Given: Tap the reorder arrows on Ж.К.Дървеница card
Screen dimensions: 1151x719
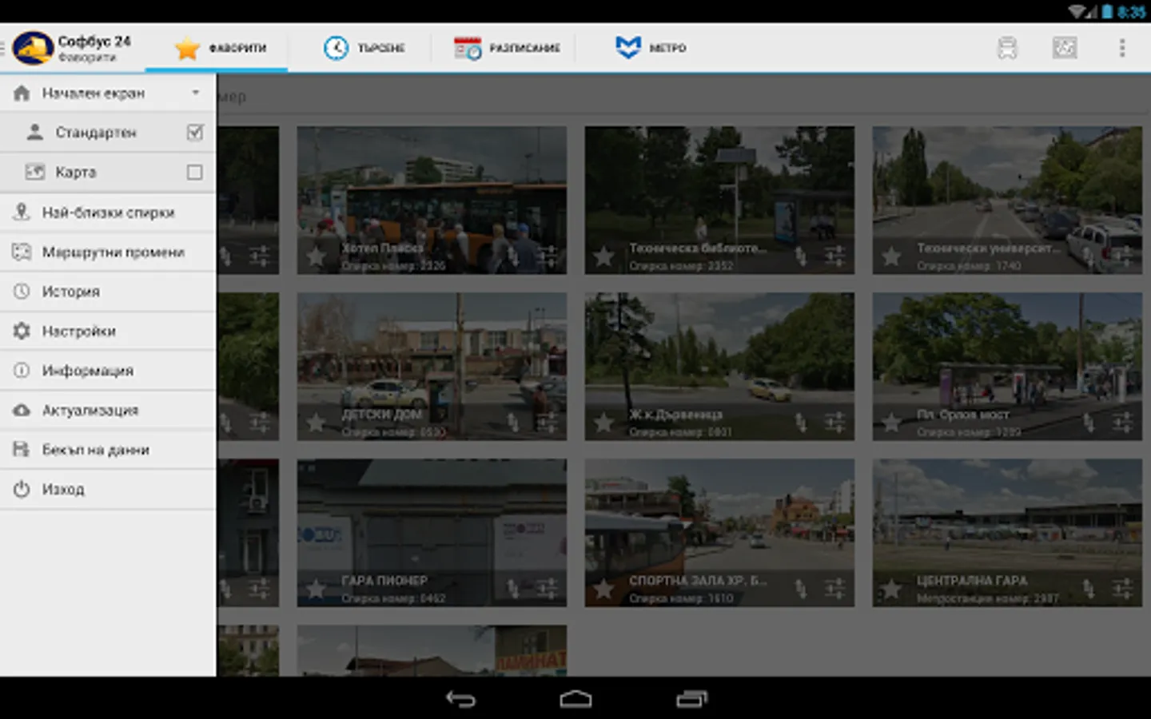Looking at the screenshot, I should coord(801,422).
